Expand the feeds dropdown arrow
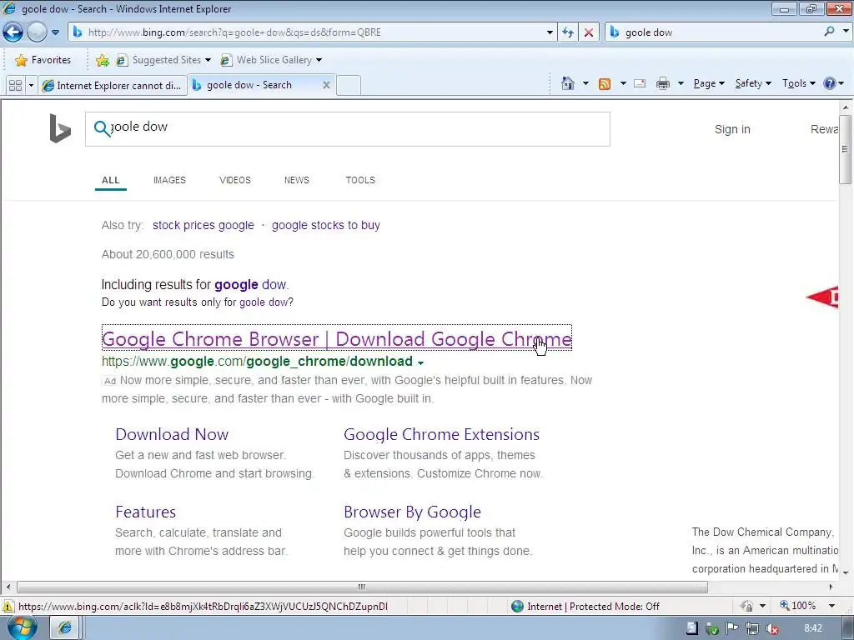This screenshot has height=640, width=854. pos(623,83)
